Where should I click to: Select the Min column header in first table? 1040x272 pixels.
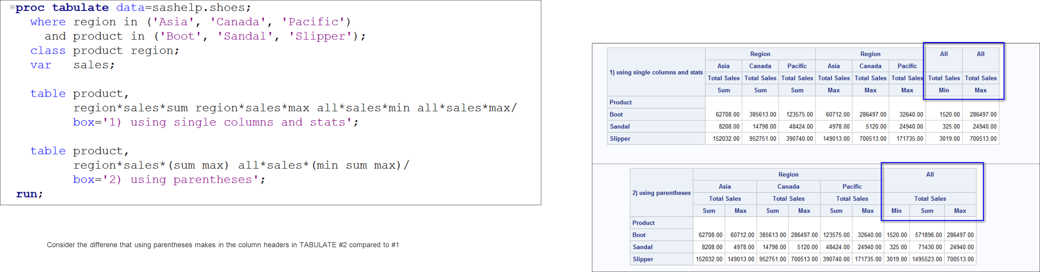(x=944, y=90)
